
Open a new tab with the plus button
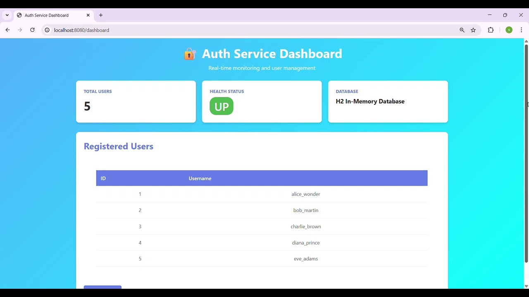[x=101, y=15]
